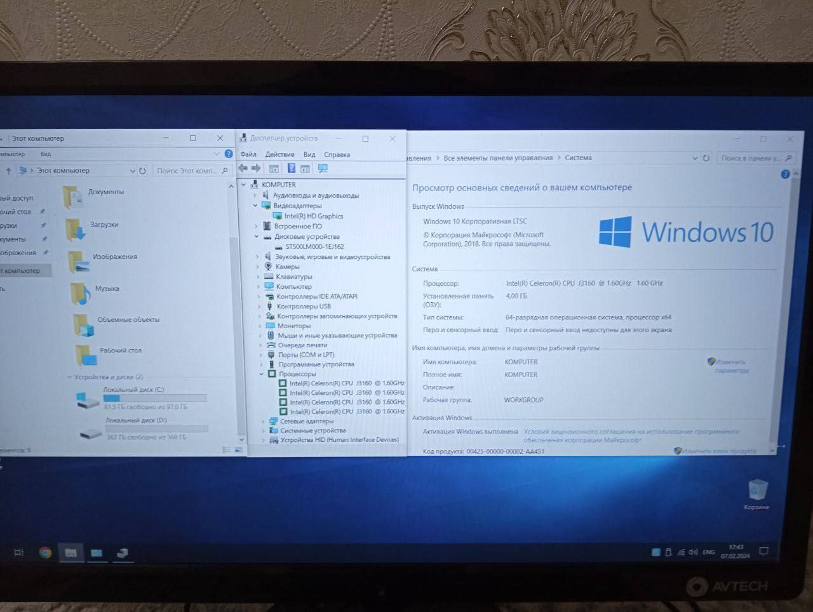Click the Этот компьютер breadcrumb in Explorer
The width and height of the screenshot is (813, 612).
(x=63, y=171)
